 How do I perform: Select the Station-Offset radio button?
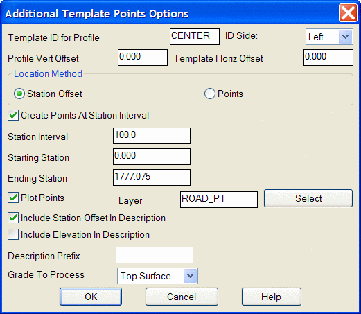point(19,94)
